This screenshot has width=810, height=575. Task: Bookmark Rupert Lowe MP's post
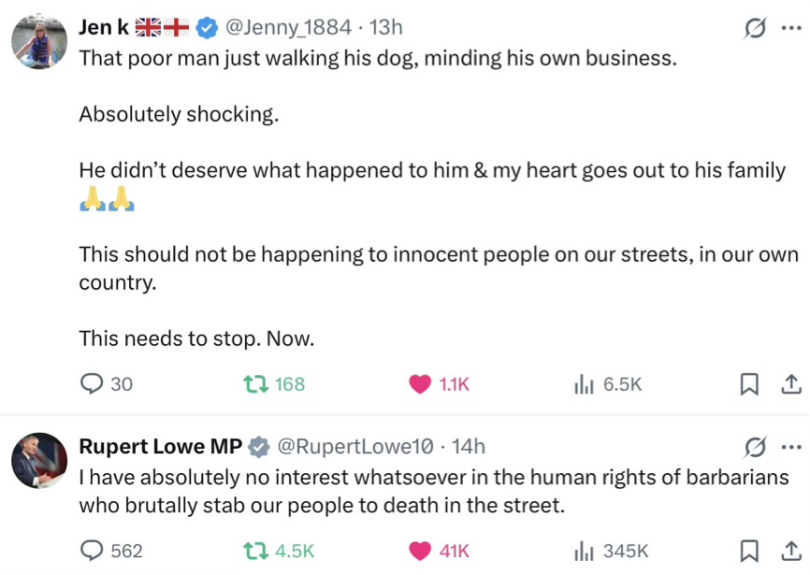pos(749,551)
